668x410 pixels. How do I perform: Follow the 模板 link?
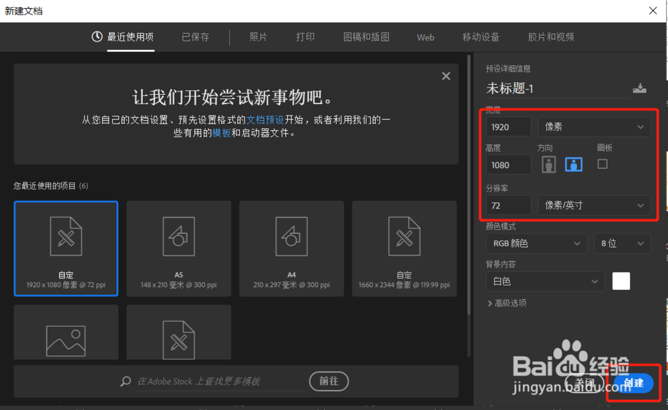[222, 133]
